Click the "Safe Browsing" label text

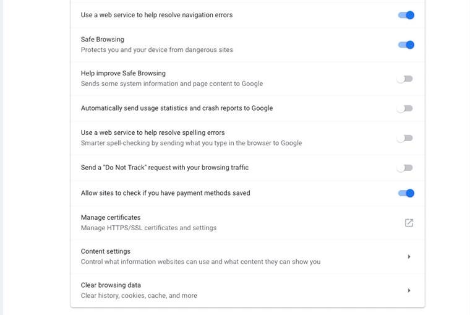pyautogui.click(x=103, y=40)
